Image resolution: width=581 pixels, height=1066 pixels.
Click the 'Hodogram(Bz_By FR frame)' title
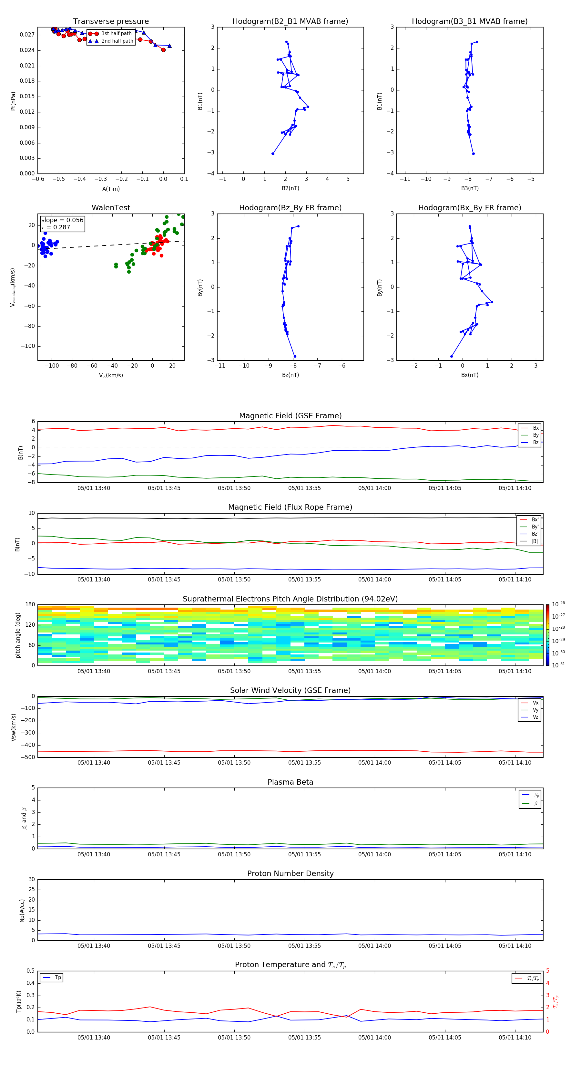[290, 208]
